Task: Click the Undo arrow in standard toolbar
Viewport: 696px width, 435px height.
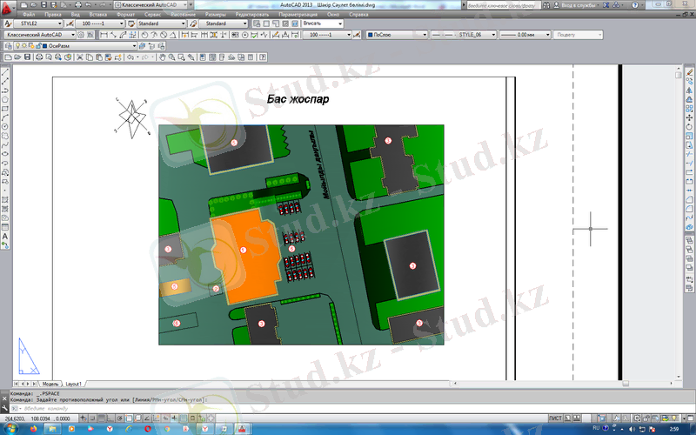Action: [130, 57]
